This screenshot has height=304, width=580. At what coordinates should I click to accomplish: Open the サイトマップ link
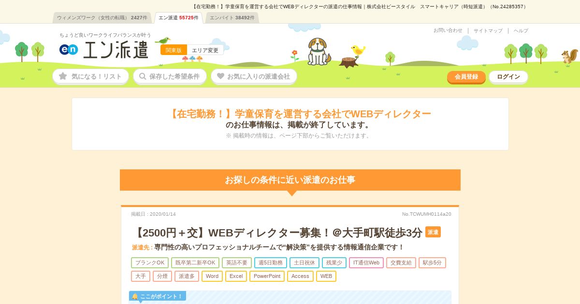point(488,30)
